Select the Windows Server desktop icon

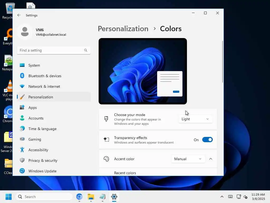(7, 142)
